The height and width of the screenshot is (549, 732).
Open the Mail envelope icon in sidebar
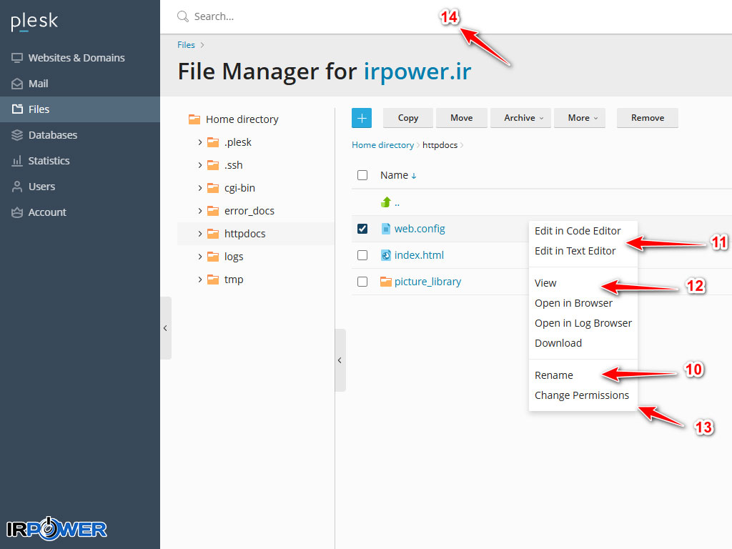point(16,84)
